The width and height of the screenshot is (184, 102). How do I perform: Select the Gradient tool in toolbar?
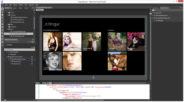[x=2, y=27]
